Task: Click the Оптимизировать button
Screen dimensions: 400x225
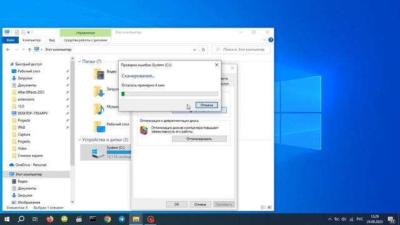Action: coord(199,139)
